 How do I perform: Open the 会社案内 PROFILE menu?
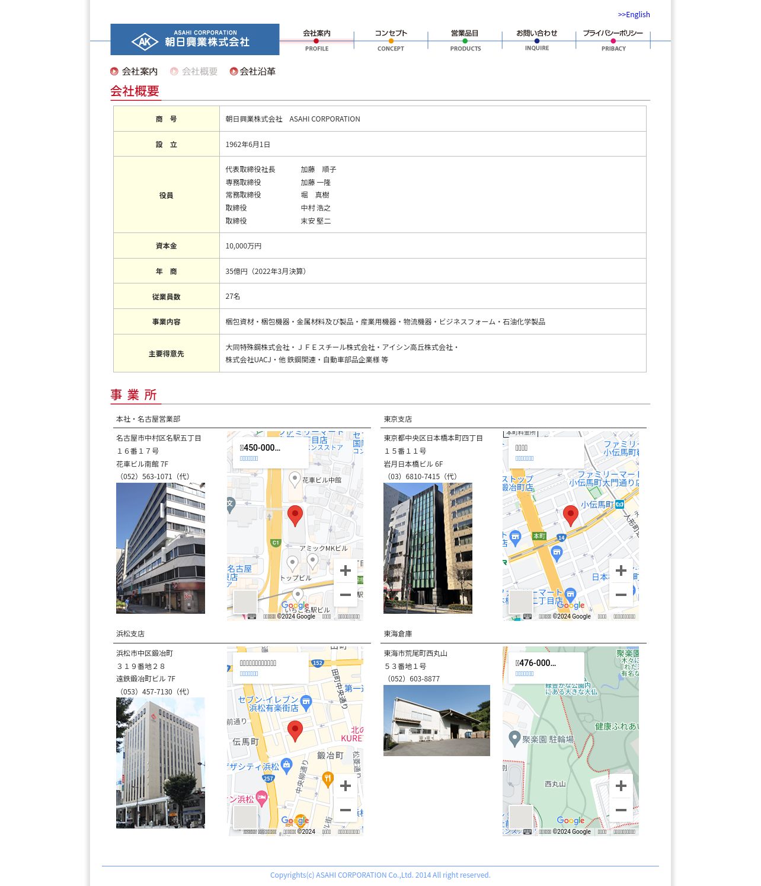click(x=316, y=40)
